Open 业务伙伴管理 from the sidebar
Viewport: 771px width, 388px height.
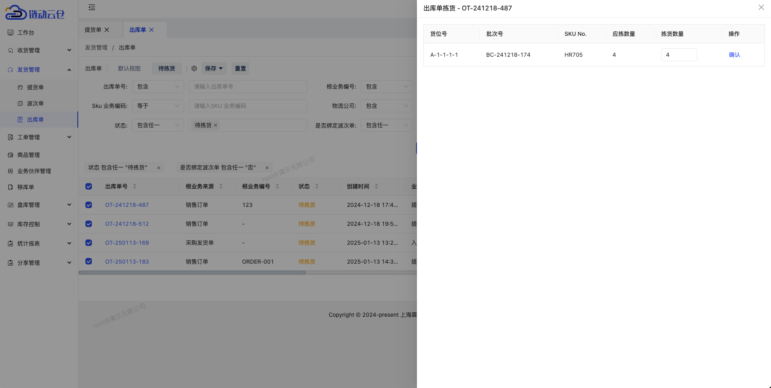click(10, 171)
